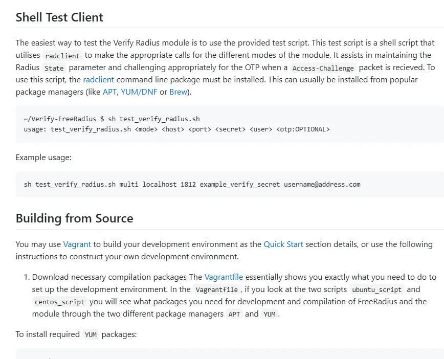Click the usage code block line

click(176, 129)
